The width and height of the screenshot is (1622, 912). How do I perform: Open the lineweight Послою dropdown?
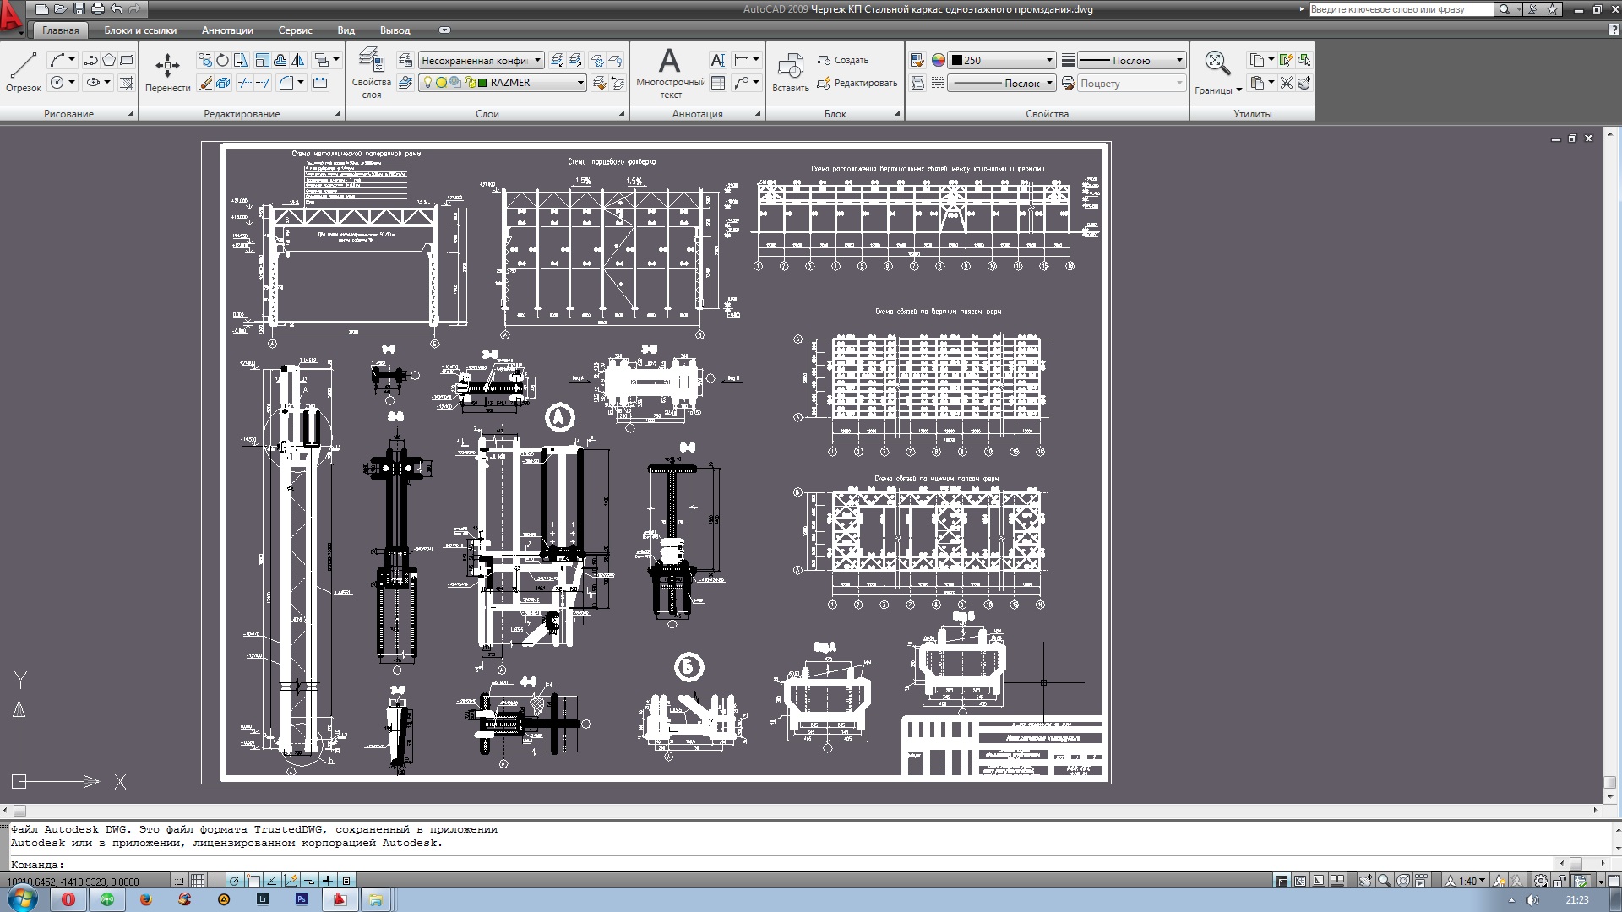coord(1132,60)
